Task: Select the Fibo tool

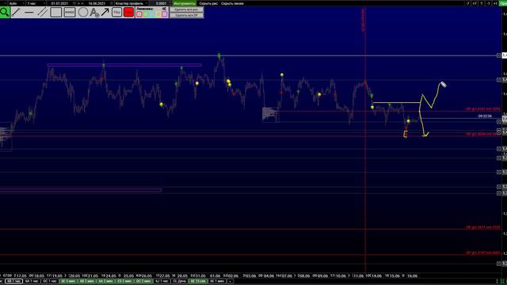Action: tap(116, 13)
